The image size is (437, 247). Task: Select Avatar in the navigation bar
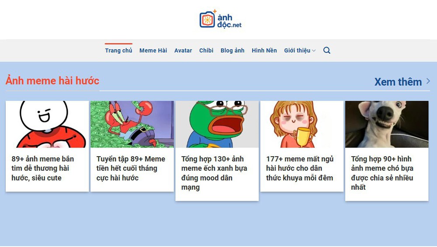(x=183, y=51)
